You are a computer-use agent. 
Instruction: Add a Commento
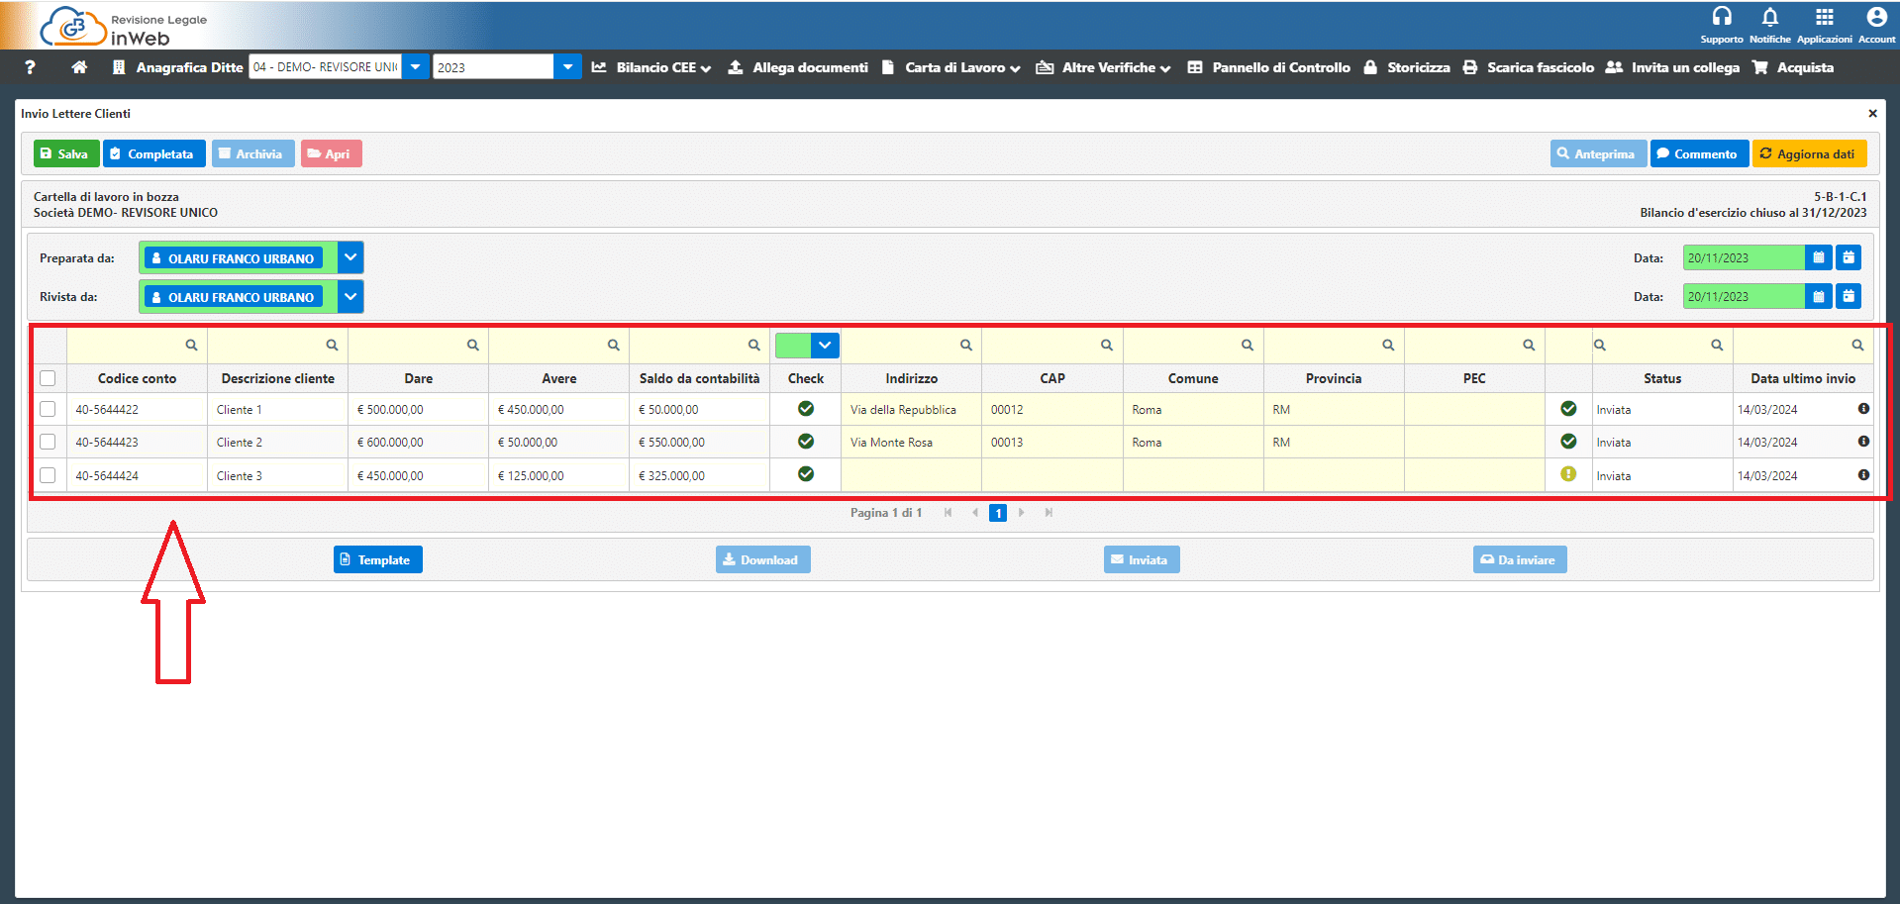coord(1699,153)
